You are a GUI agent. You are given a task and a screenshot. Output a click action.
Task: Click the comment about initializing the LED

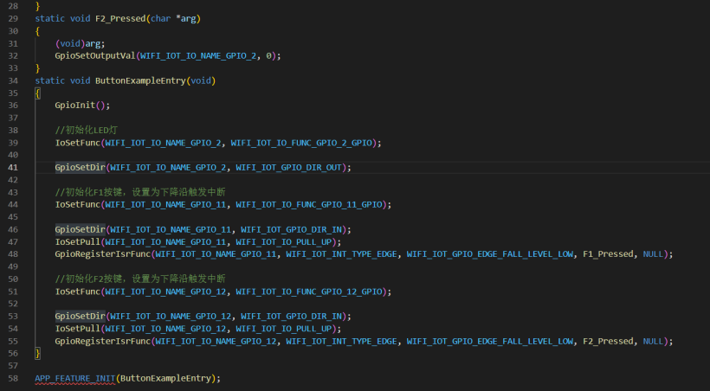pos(86,130)
